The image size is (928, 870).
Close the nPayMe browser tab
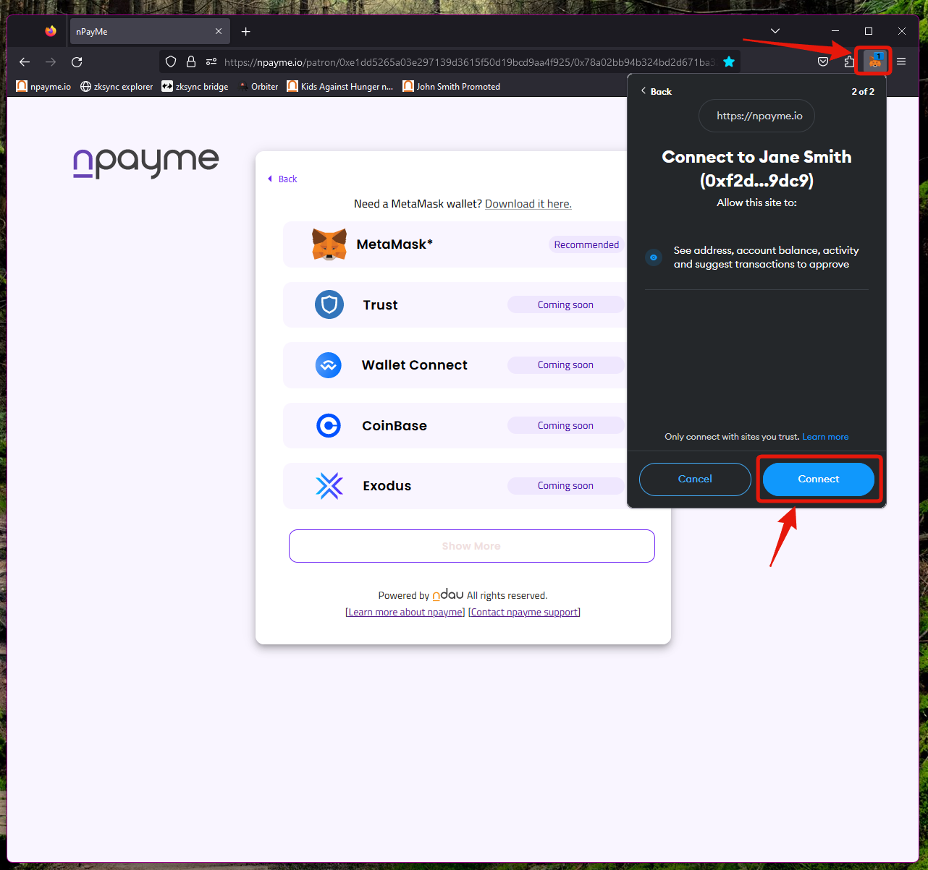[219, 31]
